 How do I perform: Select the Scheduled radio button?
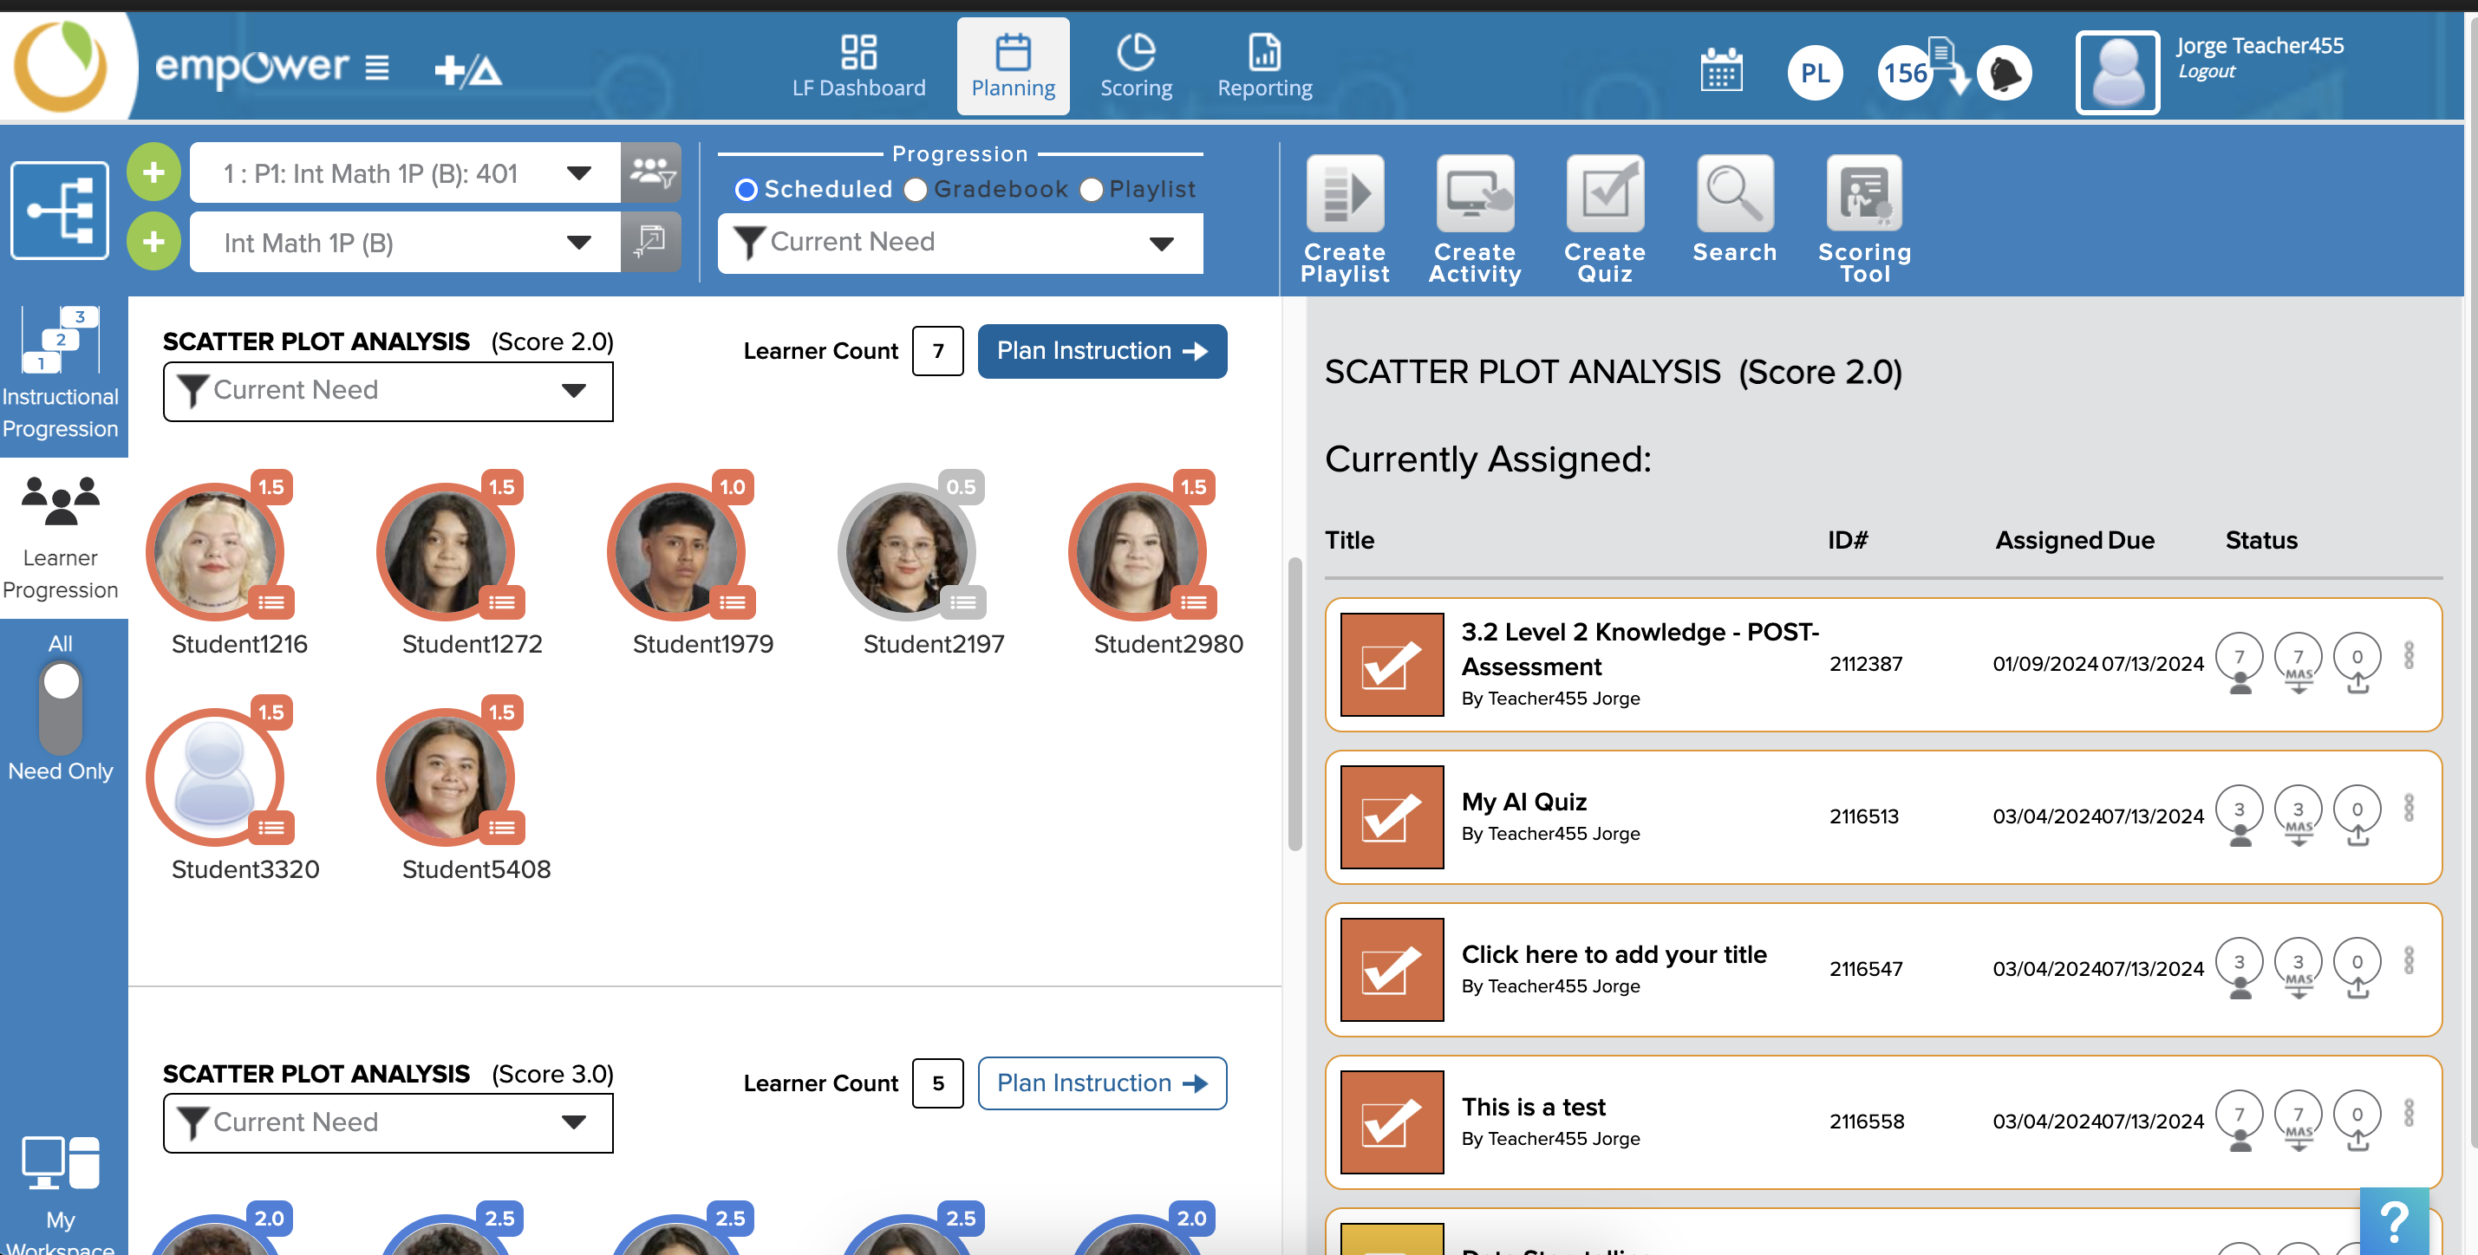(746, 190)
